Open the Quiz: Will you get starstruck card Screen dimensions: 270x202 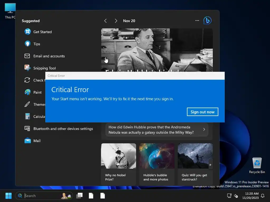[195, 164]
